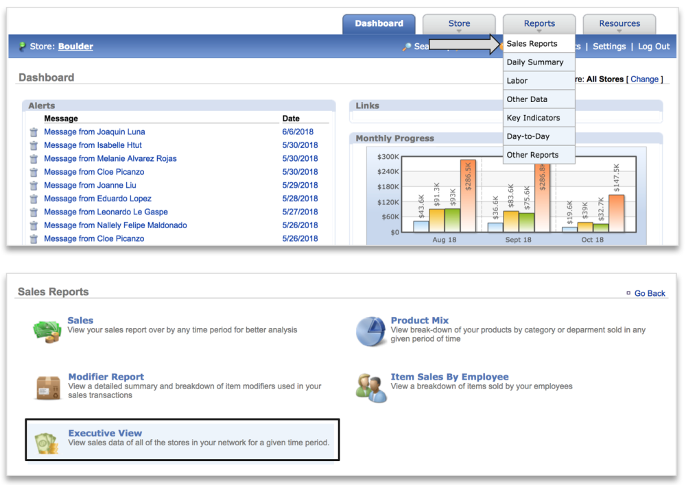Click the Executive View cash icon
Image resolution: width=686 pixels, height=485 pixels.
pyautogui.click(x=47, y=443)
